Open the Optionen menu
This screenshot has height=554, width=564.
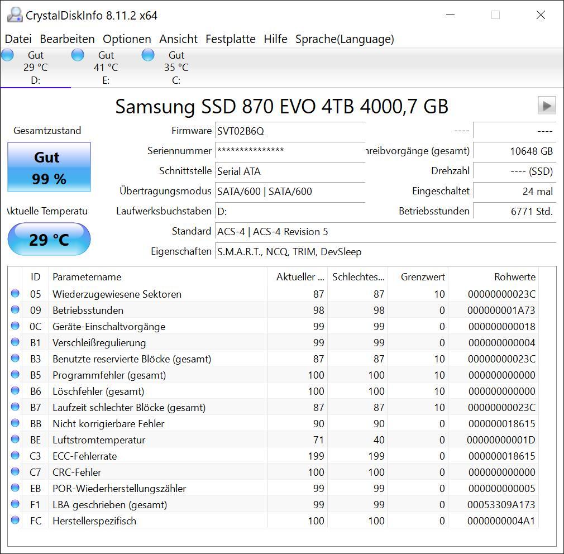click(127, 39)
